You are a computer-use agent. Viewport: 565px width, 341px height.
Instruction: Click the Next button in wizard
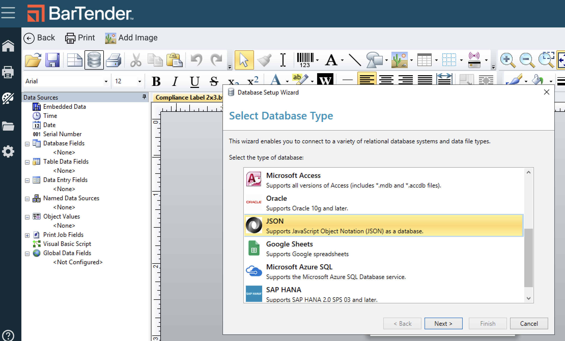(x=443, y=323)
